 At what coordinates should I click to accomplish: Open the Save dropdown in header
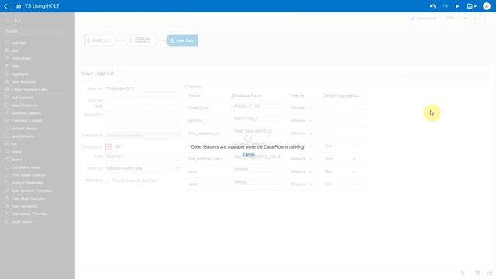pos(472,6)
